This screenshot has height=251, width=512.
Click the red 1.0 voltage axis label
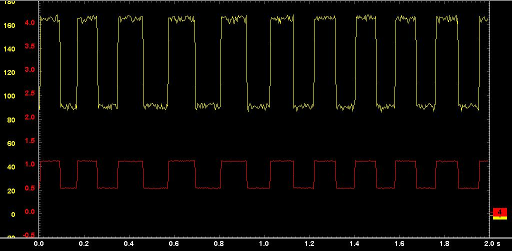coord(29,164)
